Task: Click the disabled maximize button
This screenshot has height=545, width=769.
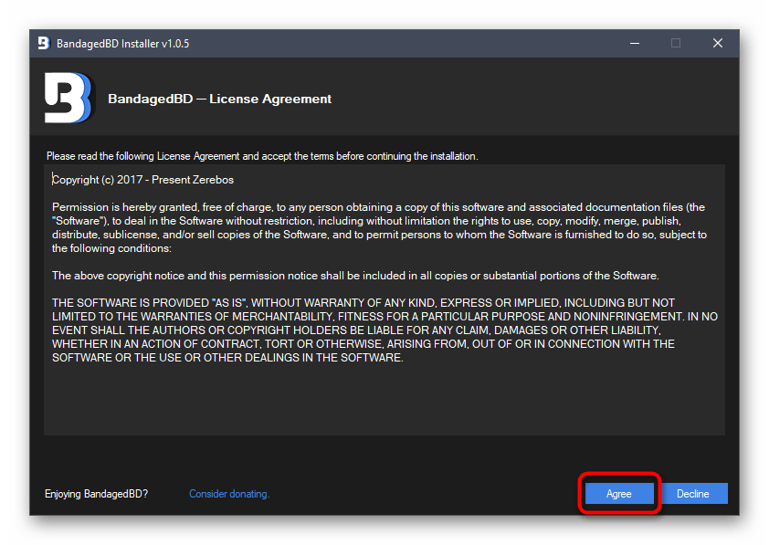Action: tap(676, 43)
